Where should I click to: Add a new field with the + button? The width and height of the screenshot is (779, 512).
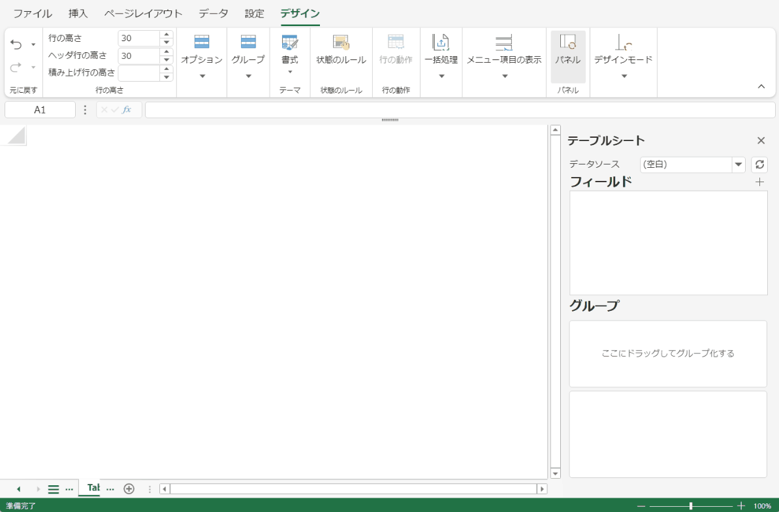(759, 182)
